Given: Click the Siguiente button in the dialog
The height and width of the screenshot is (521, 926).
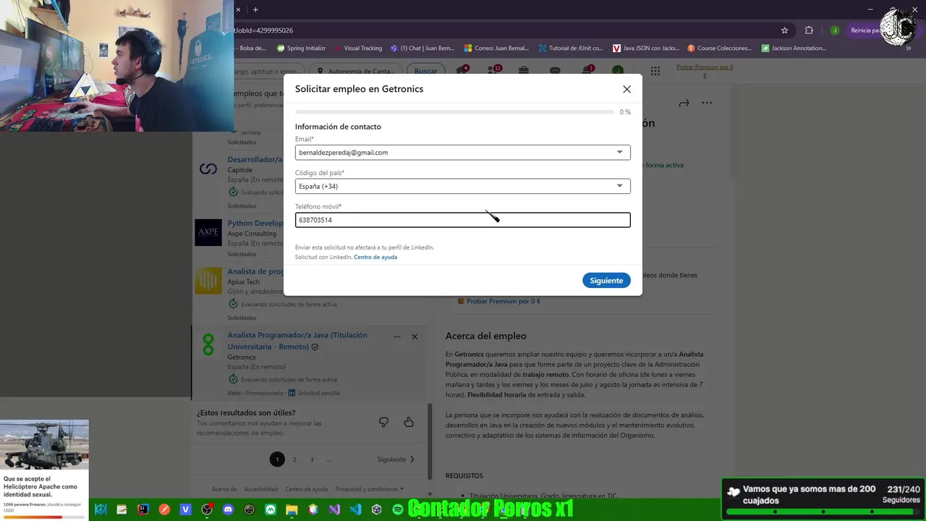Looking at the screenshot, I should (x=606, y=280).
